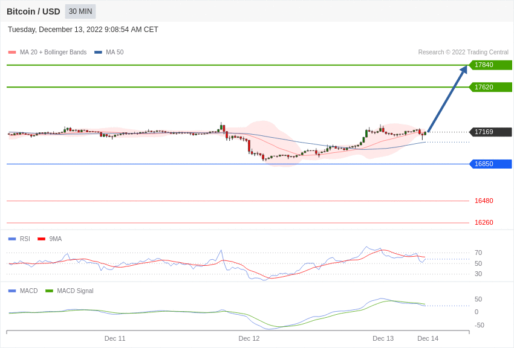Click the blue MACD legend swatch
The height and width of the screenshot is (348, 514).
coord(12,291)
